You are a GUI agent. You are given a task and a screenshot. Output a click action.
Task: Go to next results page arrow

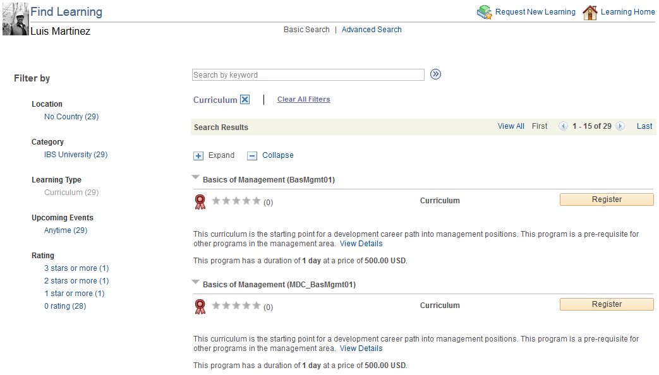(x=620, y=126)
